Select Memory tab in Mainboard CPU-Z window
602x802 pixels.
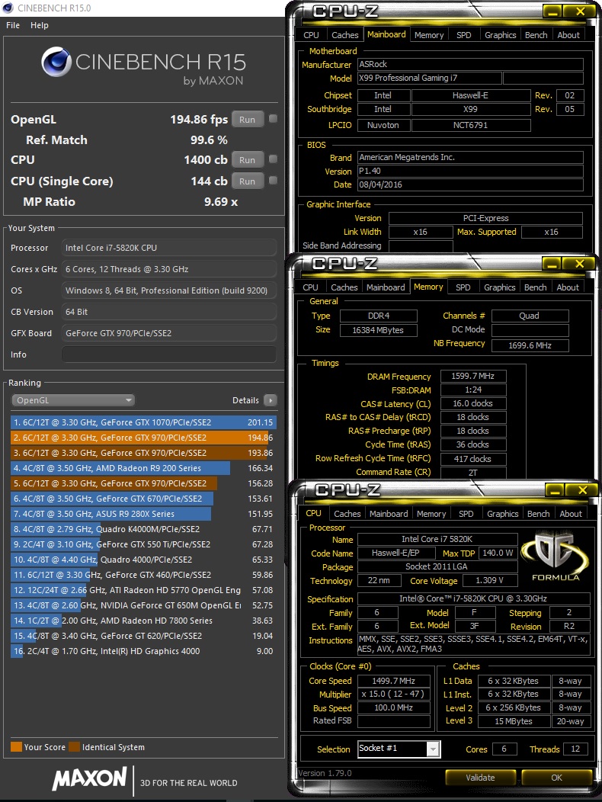pos(428,35)
